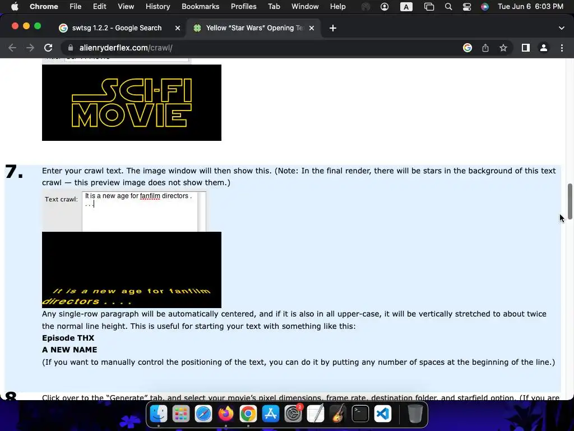This screenshot has width=574, height=431.
Task: Open the Help menu
Action: point(337,7)
